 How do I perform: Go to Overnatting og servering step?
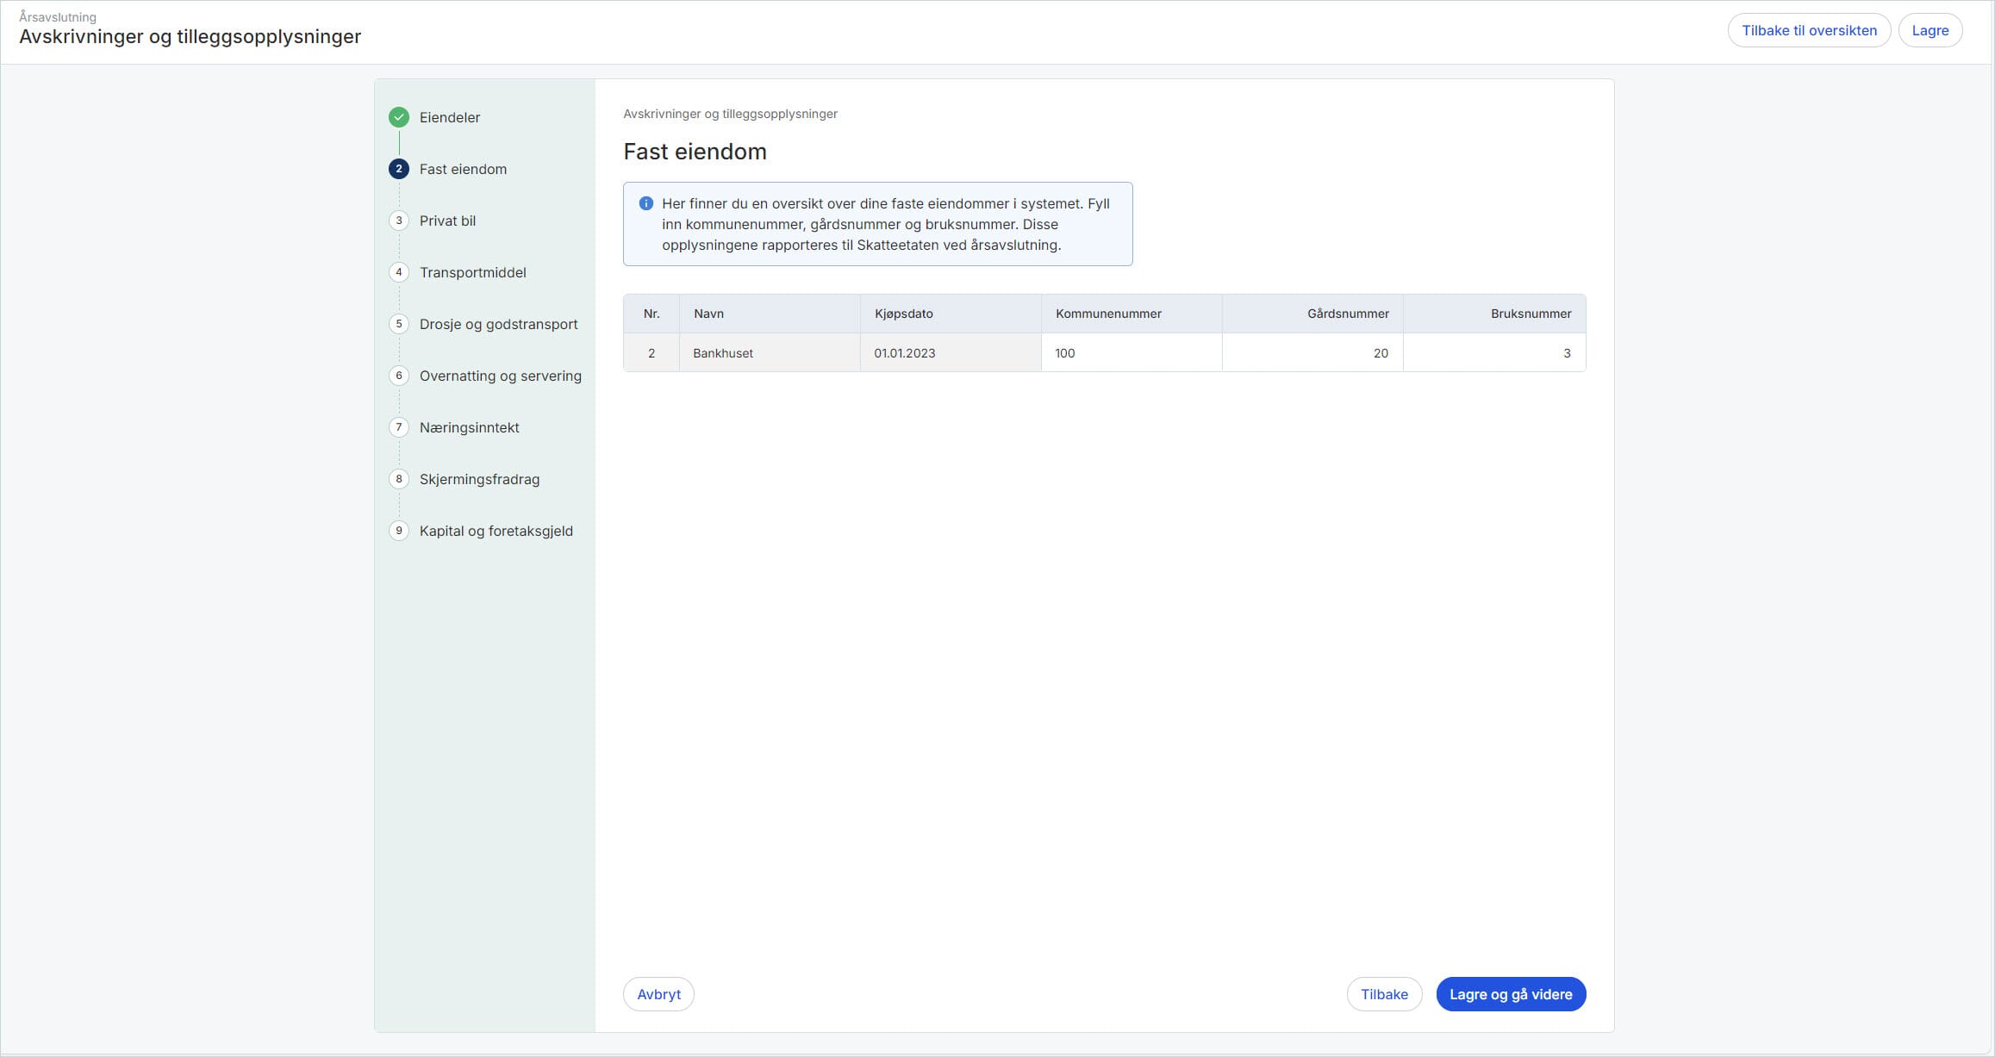(500, 376)
